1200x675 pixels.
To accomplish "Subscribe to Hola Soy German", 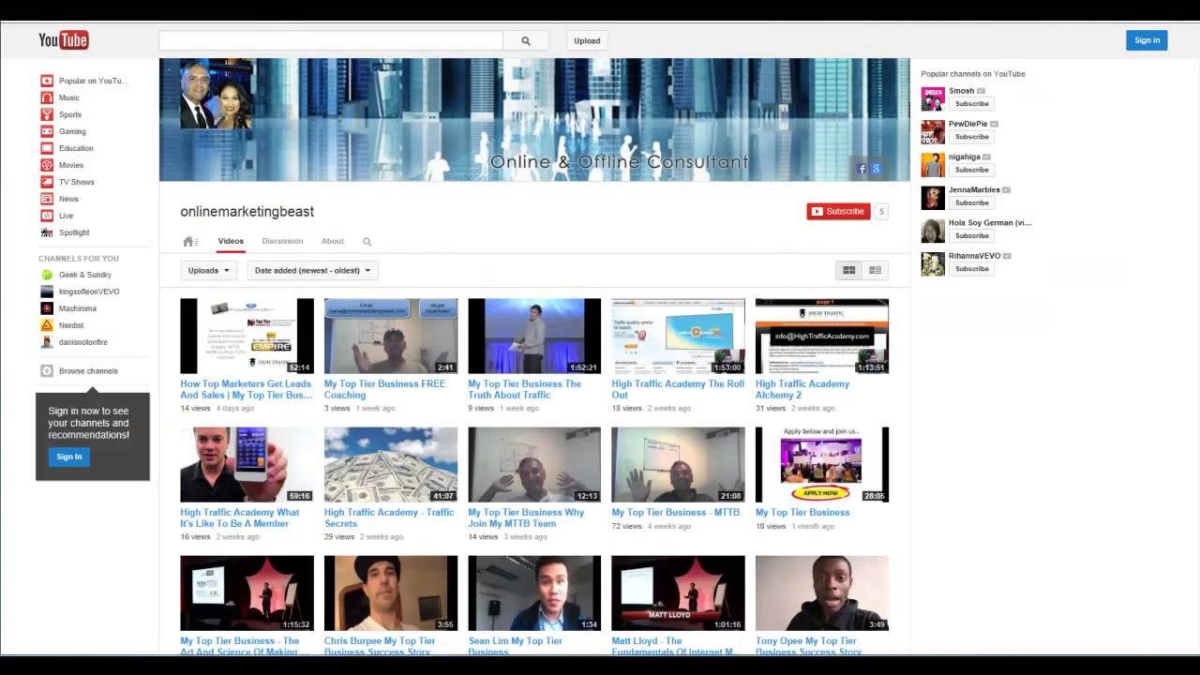I will (x=972, y=235).
